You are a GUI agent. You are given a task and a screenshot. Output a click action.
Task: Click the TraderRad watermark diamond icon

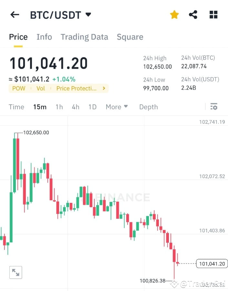coord(174,284)
